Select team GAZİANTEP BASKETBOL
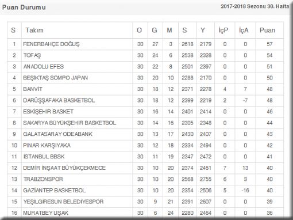The width and height of the screenshot is (293, 220). pos(54,190)
